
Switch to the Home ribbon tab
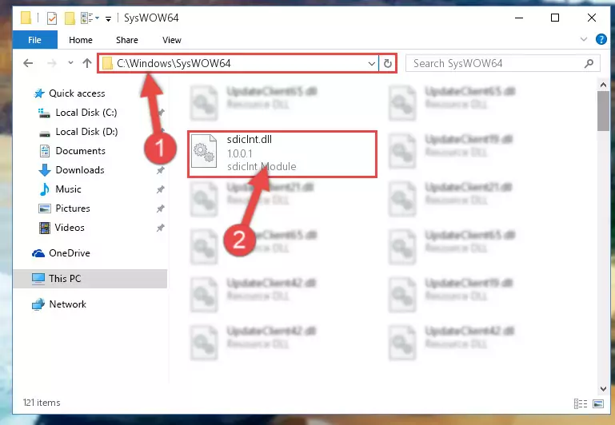[x=81, y=40]
